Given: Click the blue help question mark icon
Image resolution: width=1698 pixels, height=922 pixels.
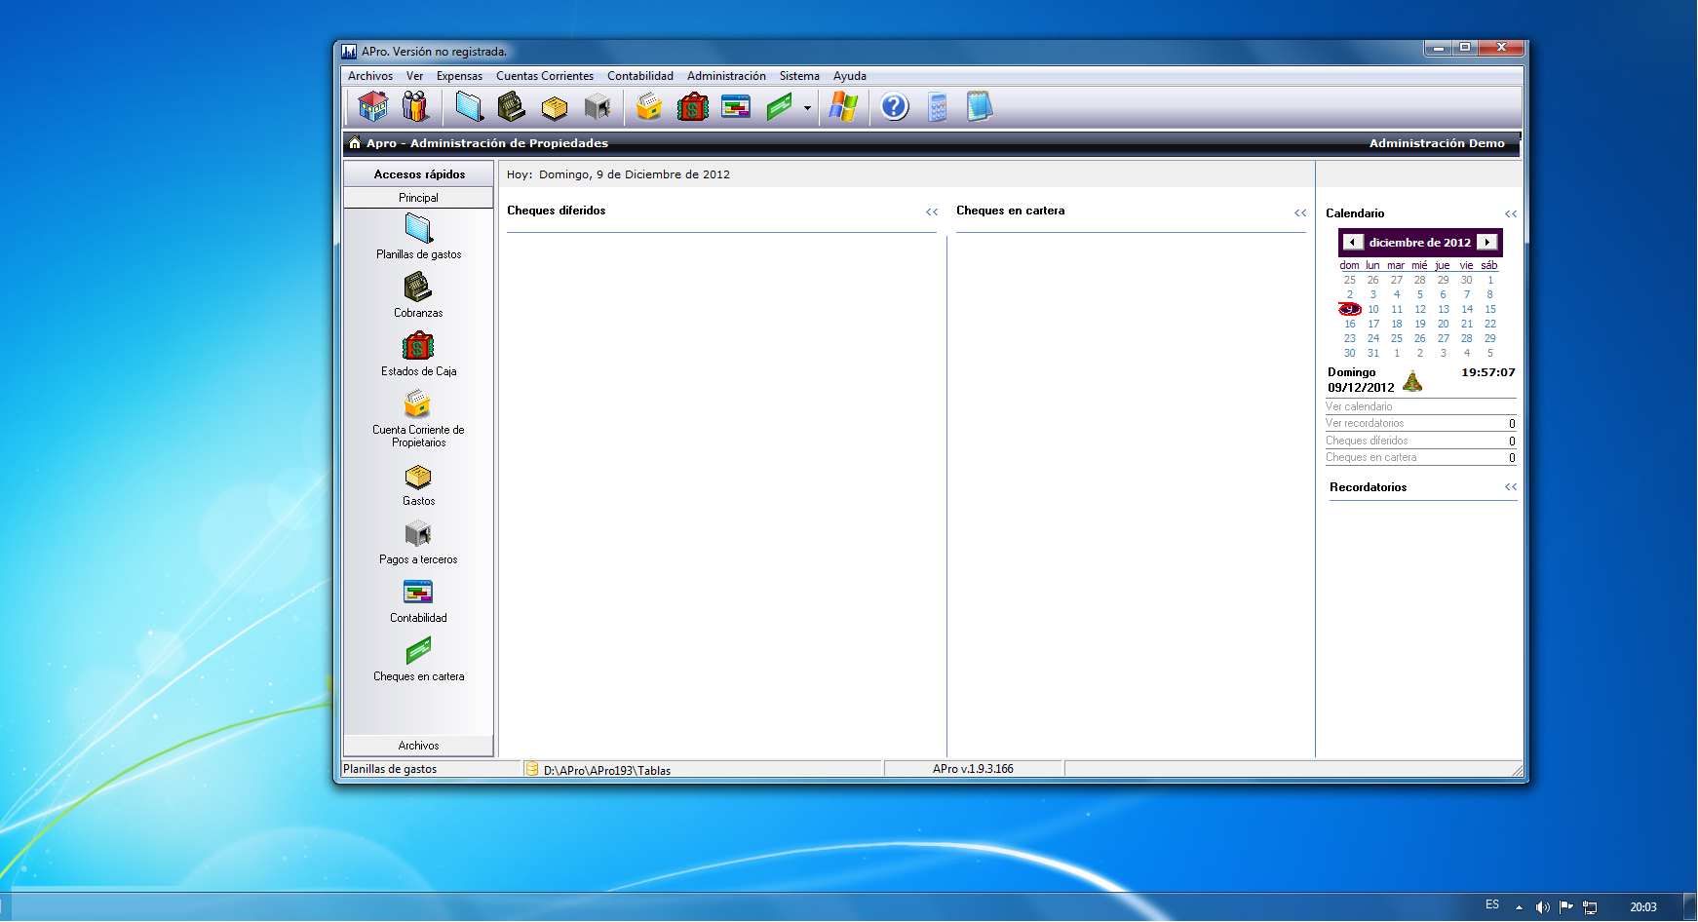Looking at the screenshot, I should (894, 106).
